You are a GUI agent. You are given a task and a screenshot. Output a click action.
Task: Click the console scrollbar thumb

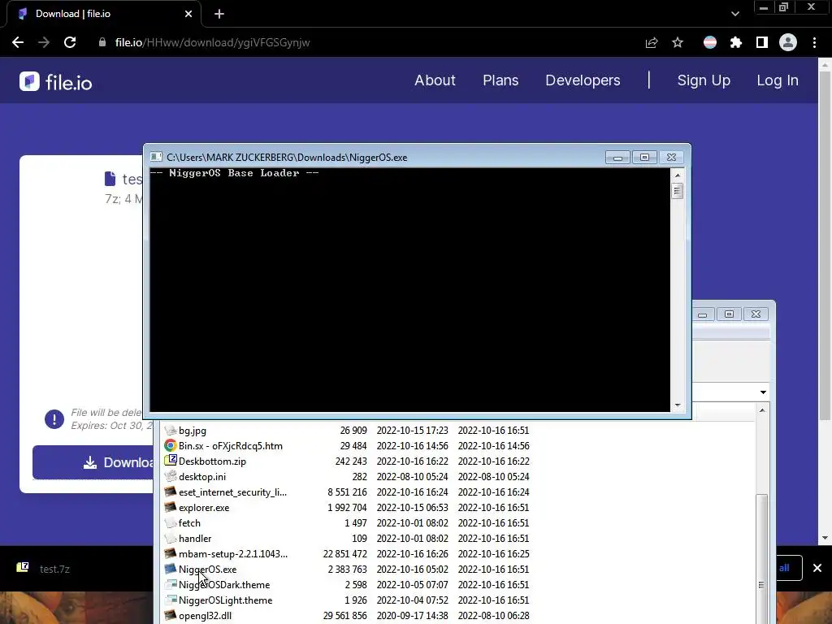[x=677, y=190]
